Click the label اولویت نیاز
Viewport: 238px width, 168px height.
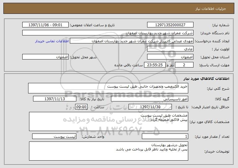click(x=221, y=49)
